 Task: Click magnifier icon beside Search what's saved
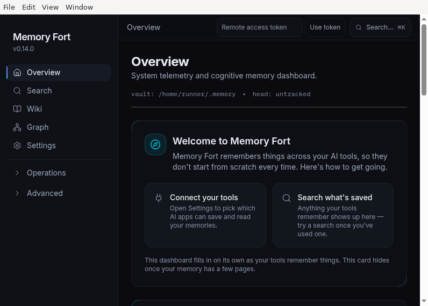tap(287, 198)
